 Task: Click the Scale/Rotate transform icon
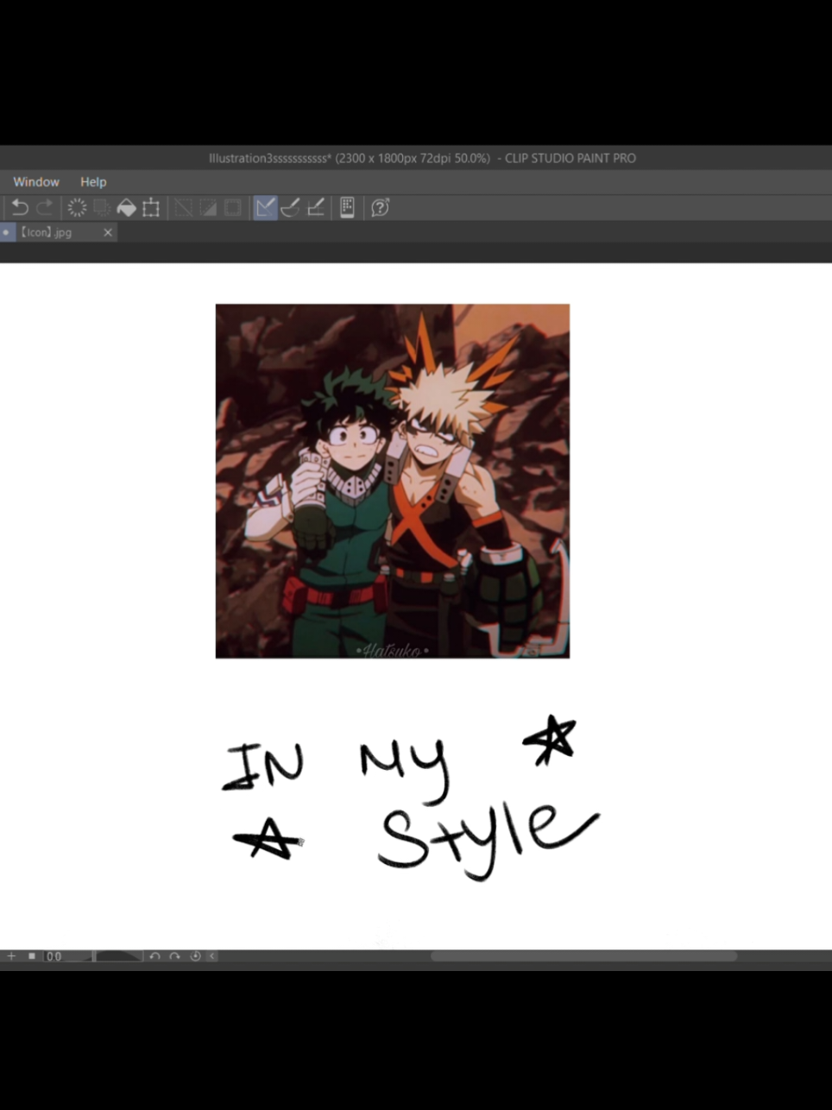click(151, 207)
